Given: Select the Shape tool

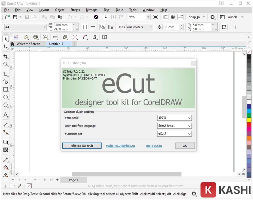Looking at the screenshot, I should pyautogui.click(x=5, y=47).
